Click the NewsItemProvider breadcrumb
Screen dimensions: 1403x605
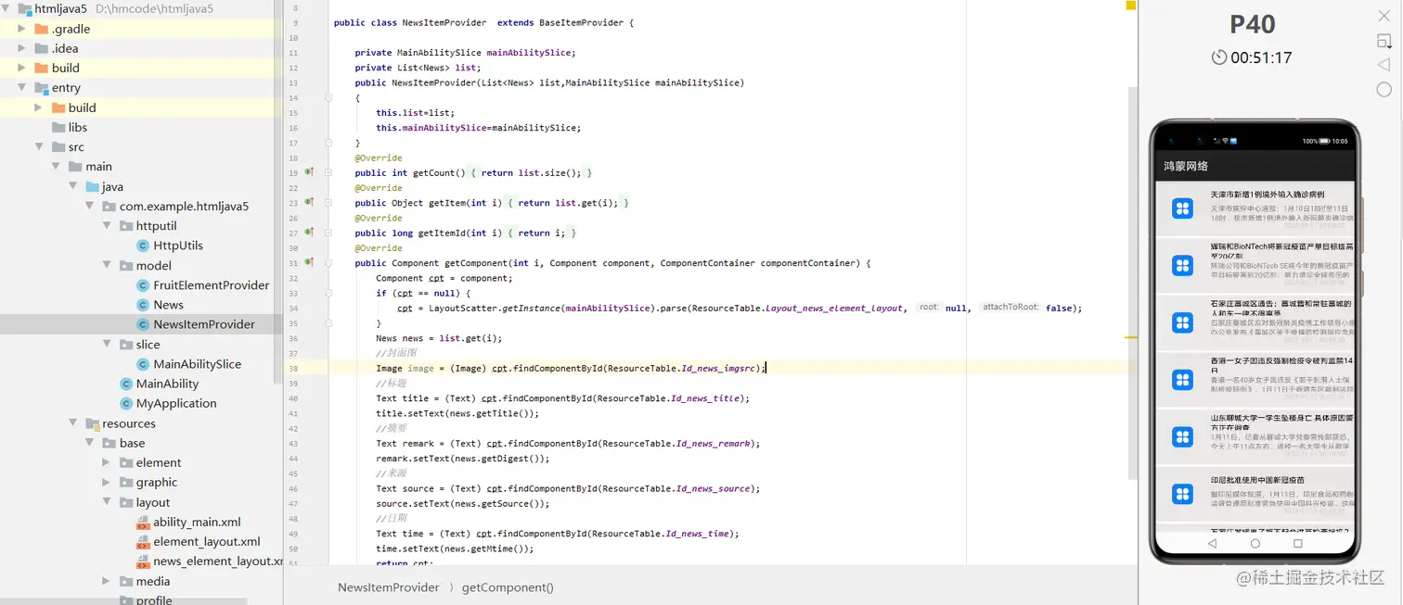pyautogui.click(x=389, y=587)
